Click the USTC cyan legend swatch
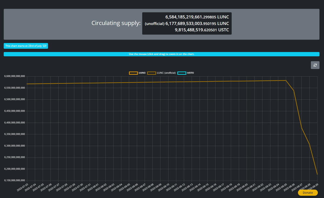Screen dimensions: 324x198 (182, 73)
